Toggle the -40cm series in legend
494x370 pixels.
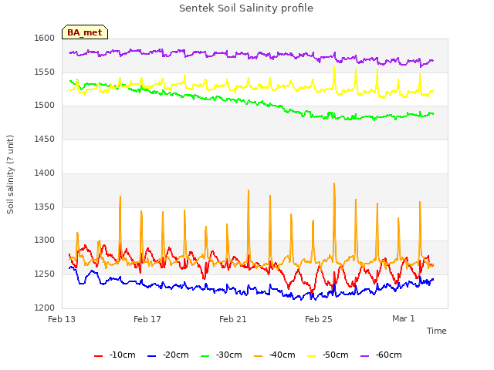(x=275, y=355)
